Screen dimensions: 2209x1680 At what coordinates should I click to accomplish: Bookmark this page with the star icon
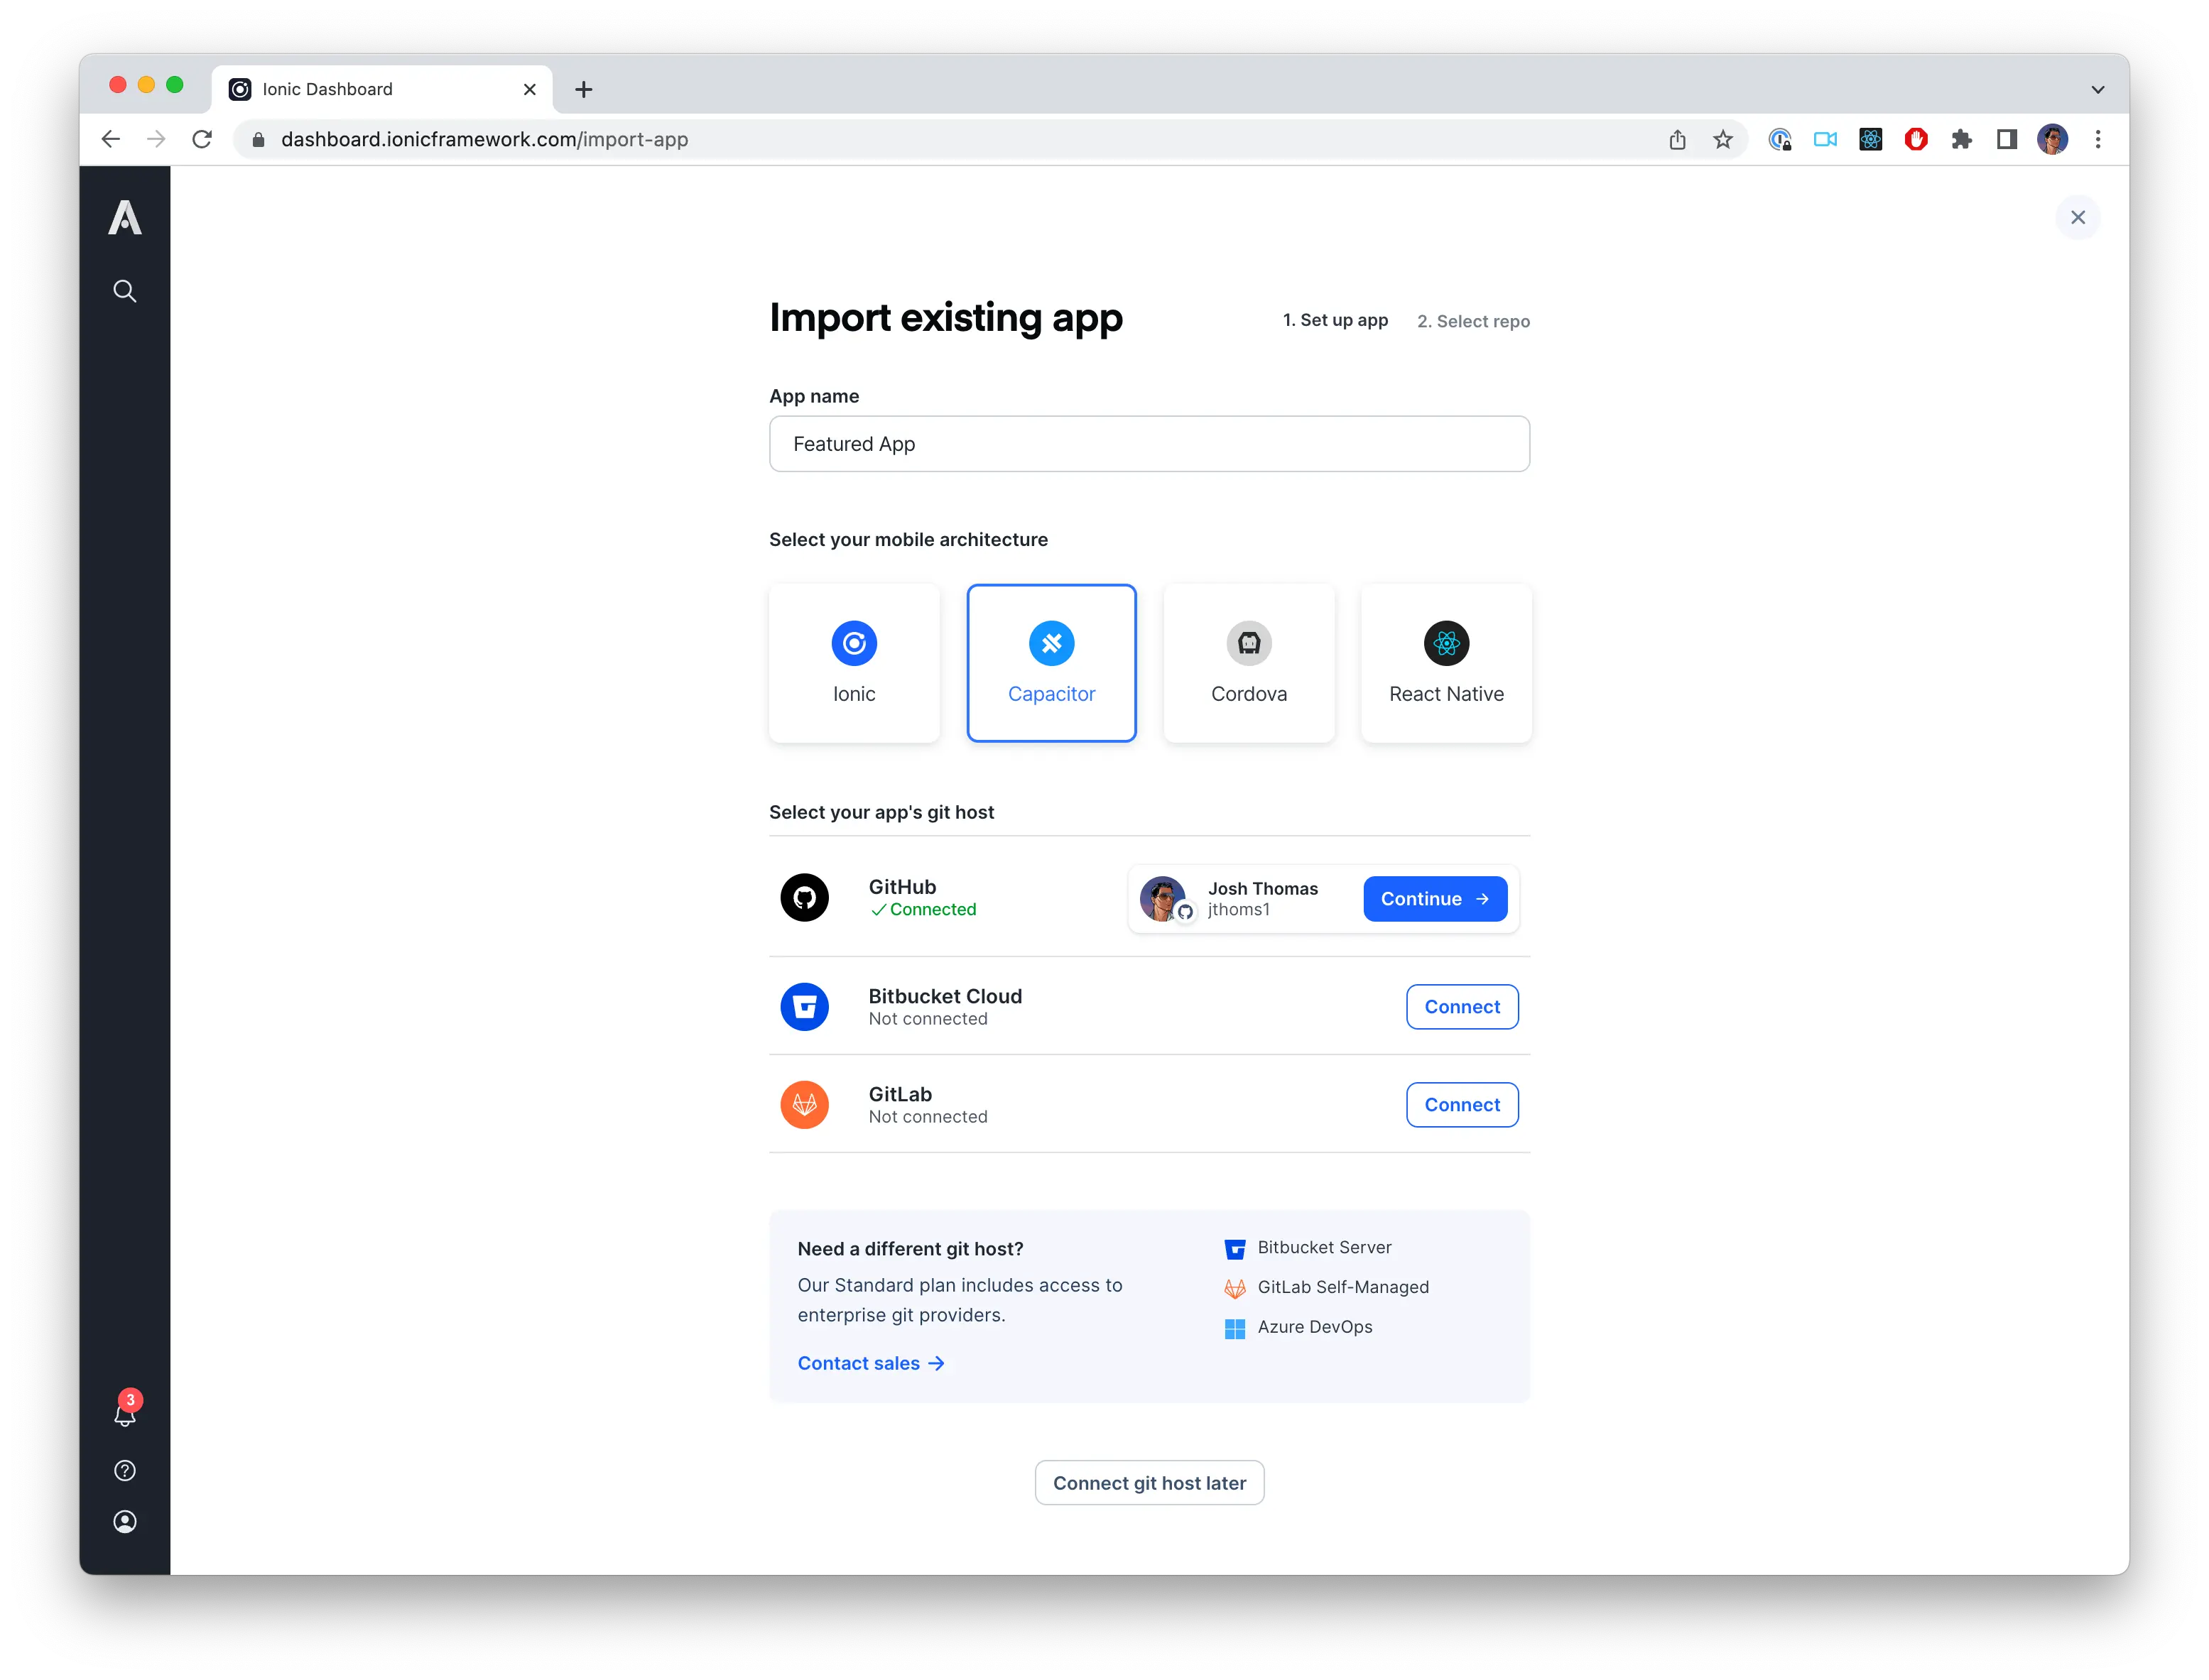click(1722, 139)
